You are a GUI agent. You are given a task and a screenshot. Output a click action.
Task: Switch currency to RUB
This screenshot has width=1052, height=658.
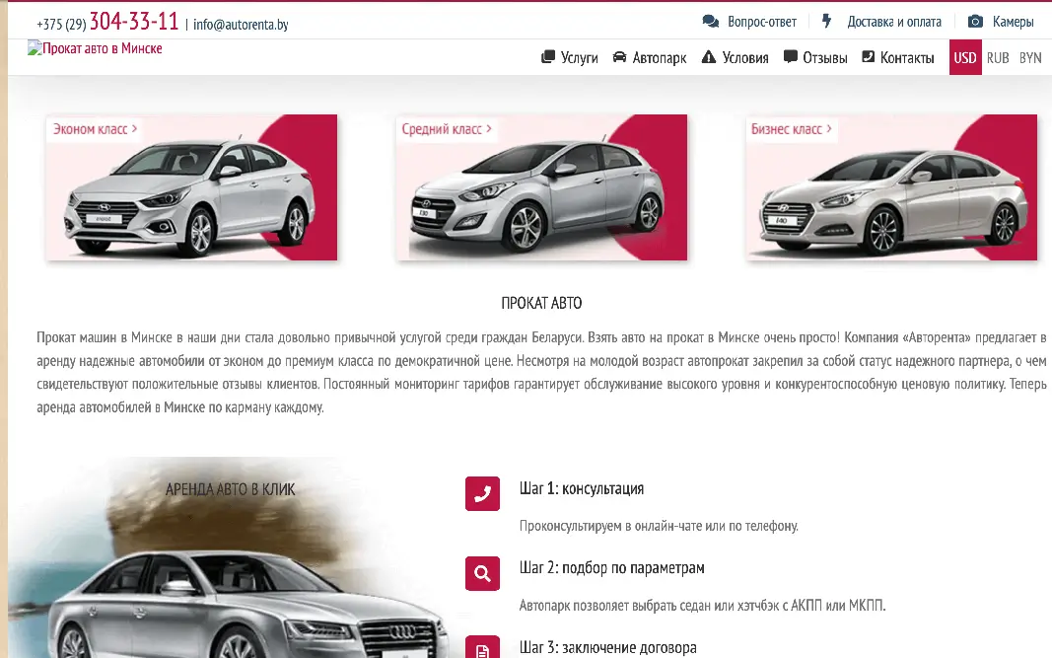tap(998, 58)
